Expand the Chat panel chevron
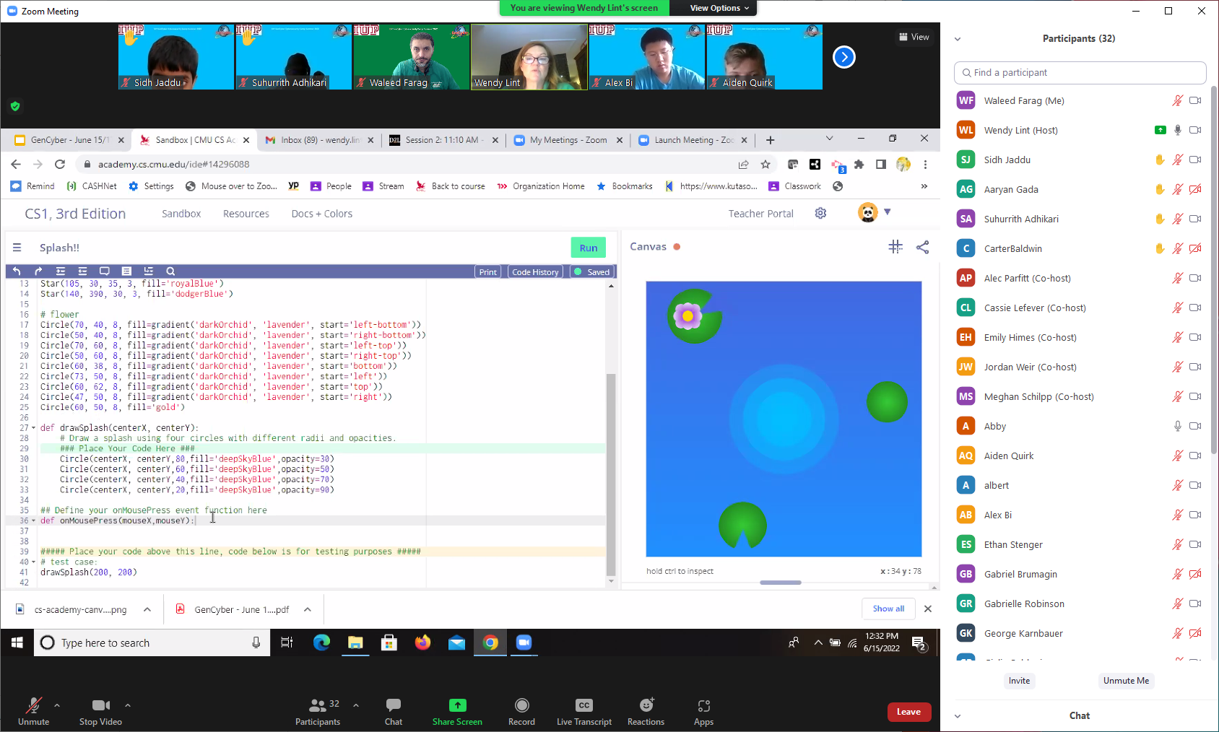Screen dimensions: 1219x732 point(958,716)
